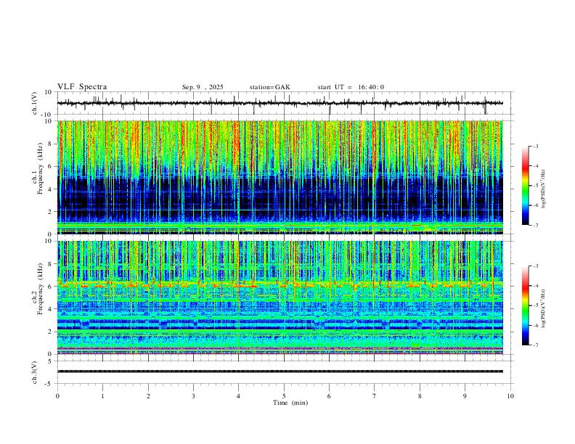The height and width of the screenshot is (444, 575).
Task: Click time axis tick label "3"
Action: coord(193,396)
